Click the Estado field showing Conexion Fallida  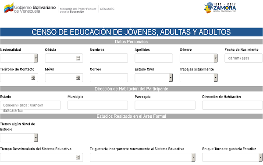30,105
